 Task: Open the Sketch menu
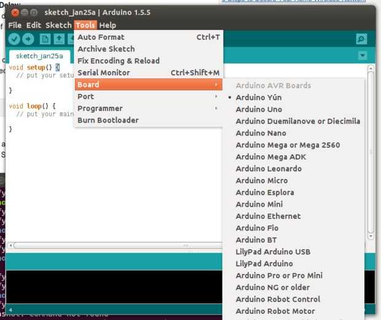[x=58, y=25]
